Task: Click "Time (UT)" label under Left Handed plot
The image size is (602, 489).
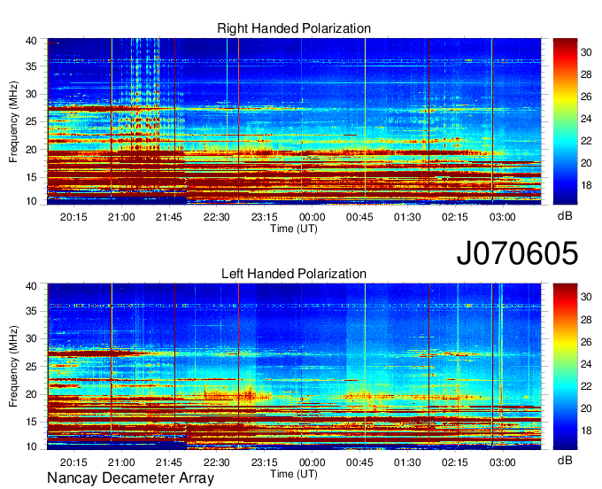Action: pyautogui.click(x=294, y=474)
